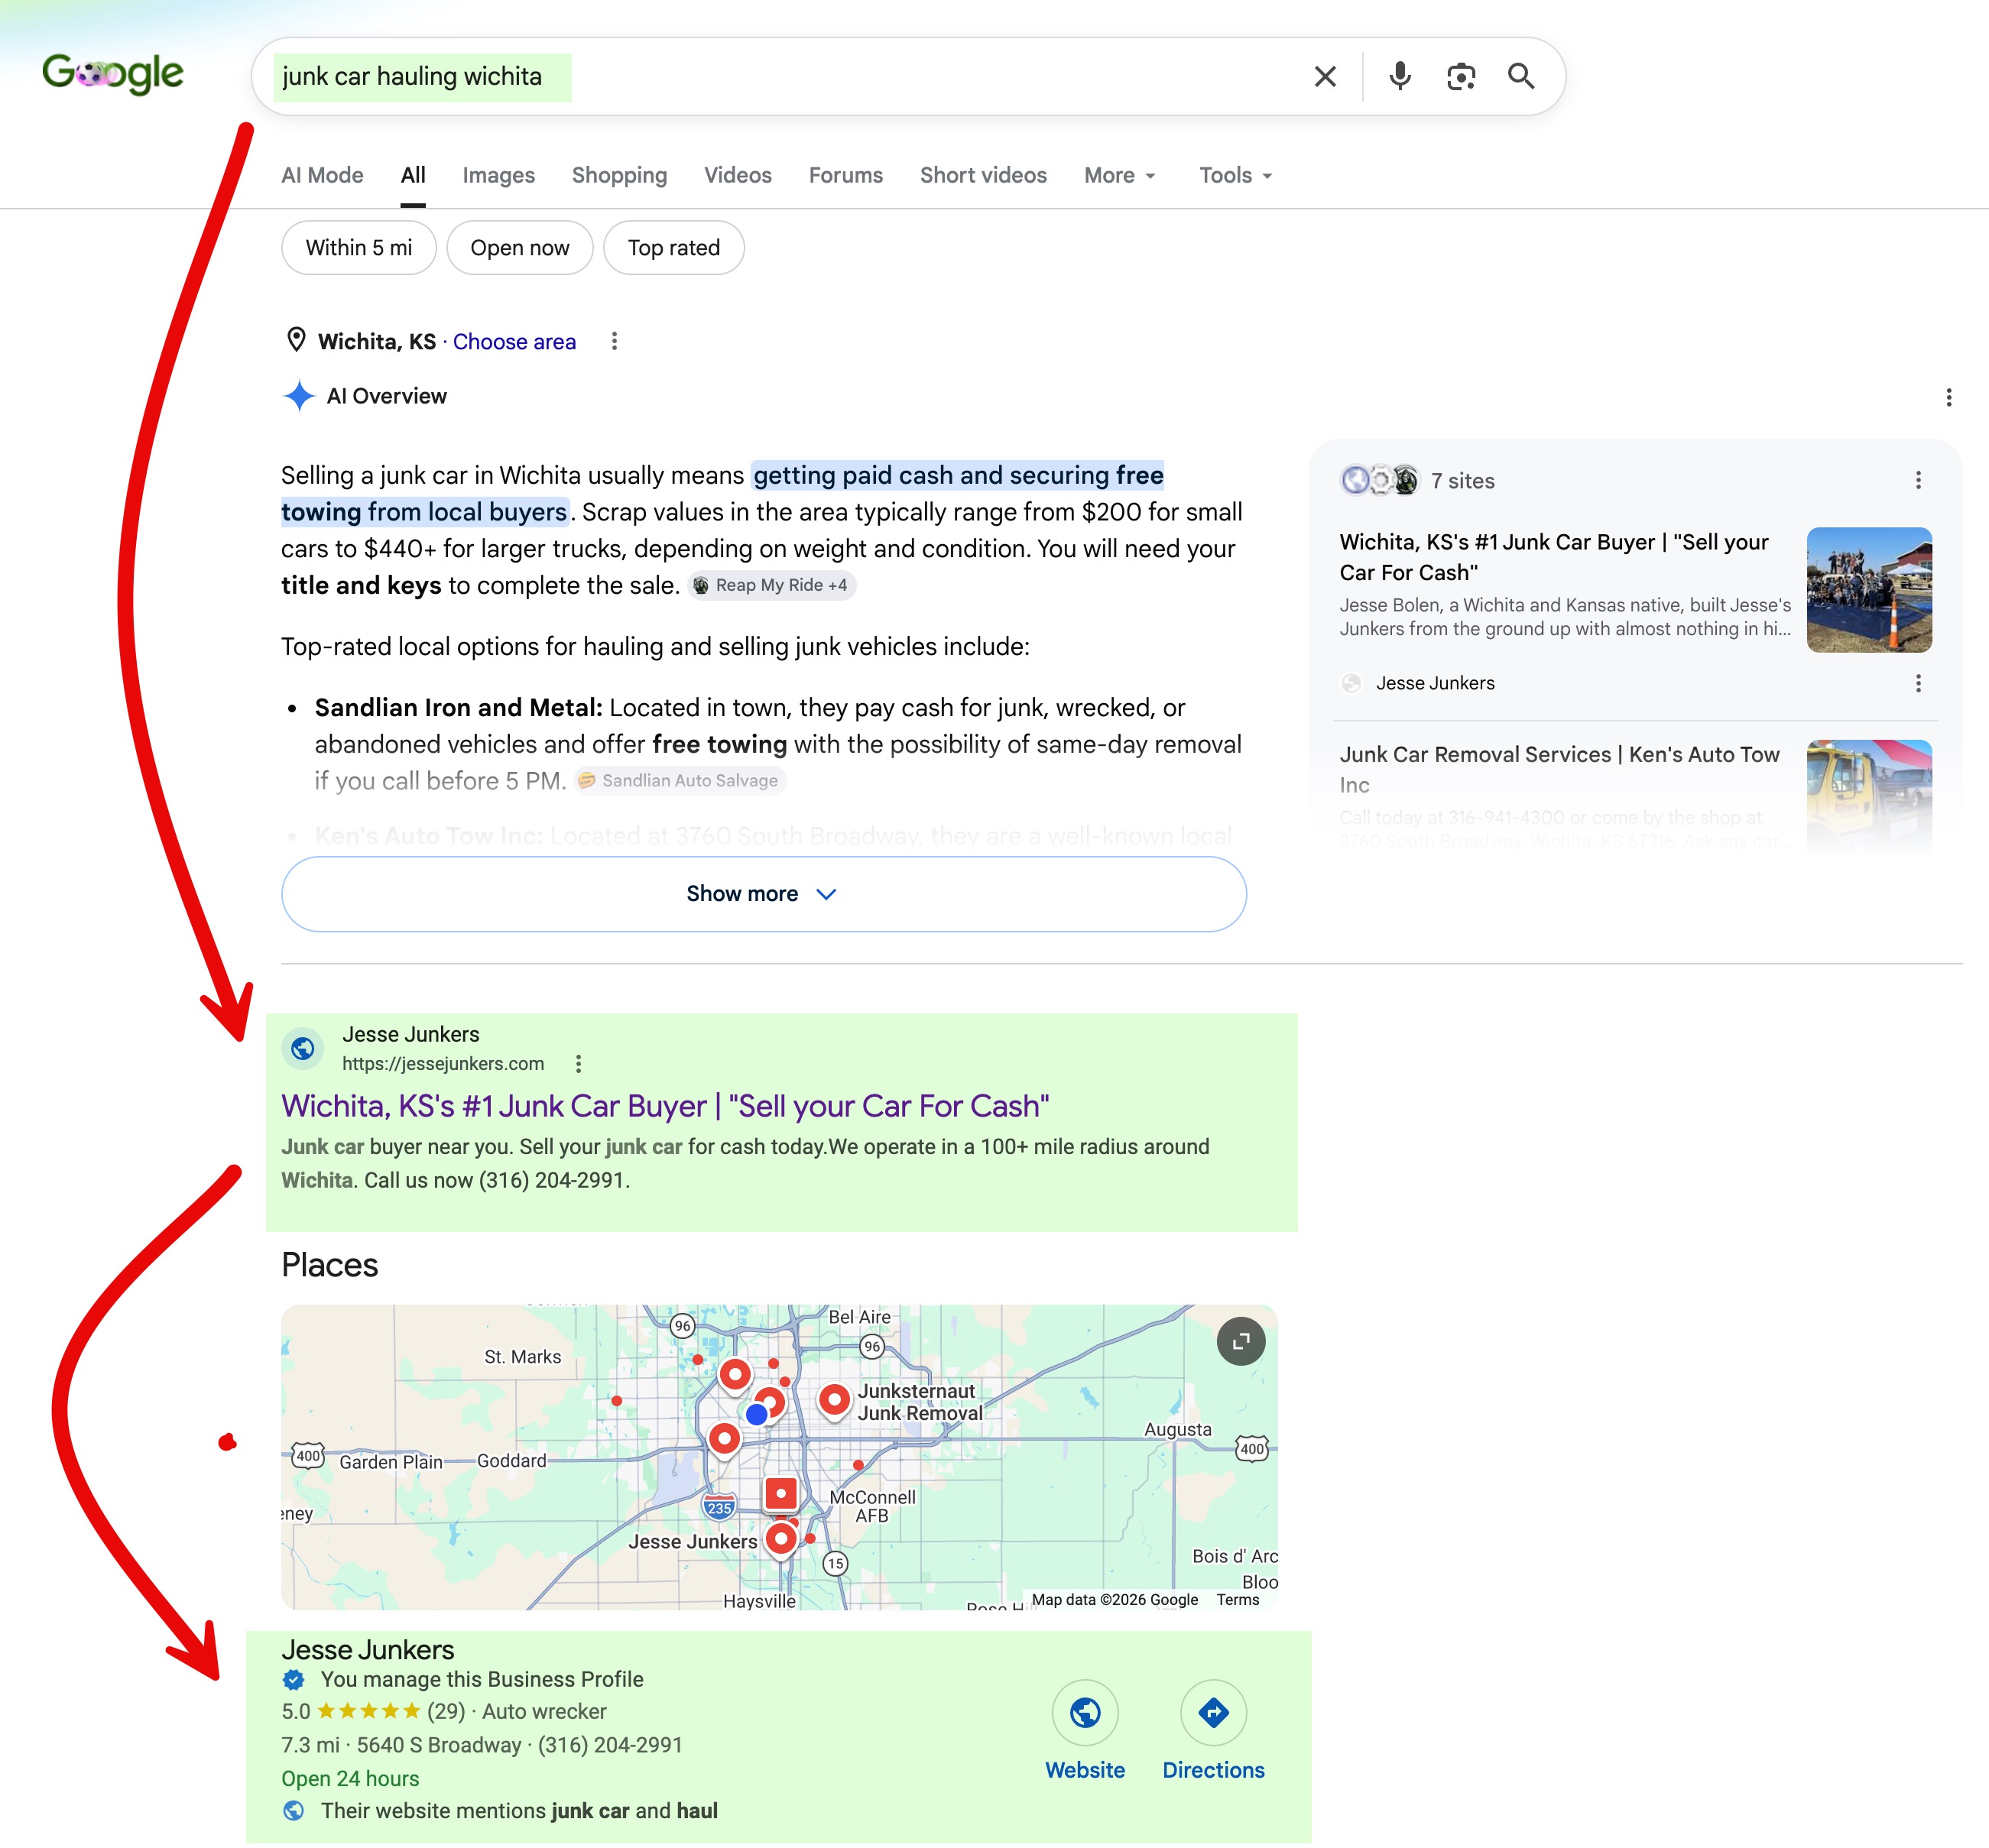Click the phone number (316) 204-2991 in the listing
The width and height of the screenshot is (1989, 1848).
[x=610, y=1745]
